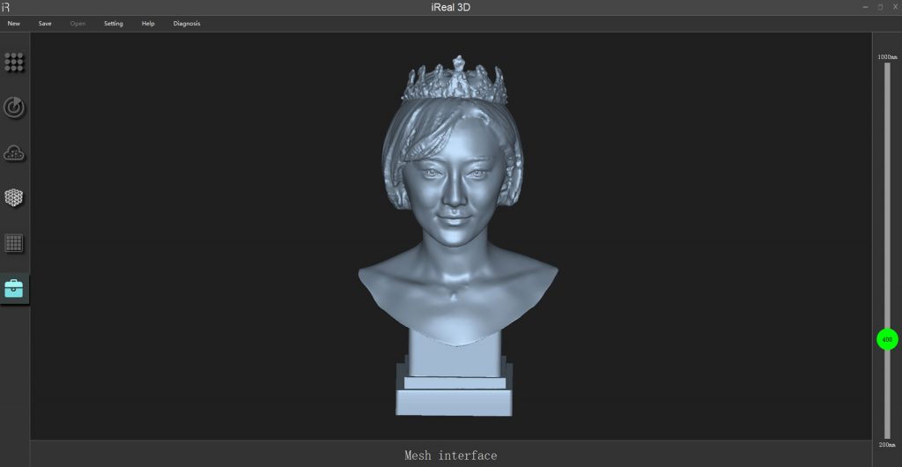Click the 3D bust model in viewport
Image resolution: width=902 pixels, height=467 pixels.
[457, 236]
